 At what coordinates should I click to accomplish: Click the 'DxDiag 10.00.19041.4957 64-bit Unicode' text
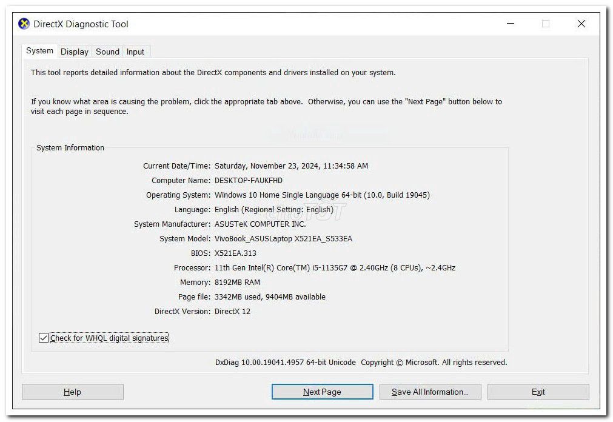coord(286,363)
